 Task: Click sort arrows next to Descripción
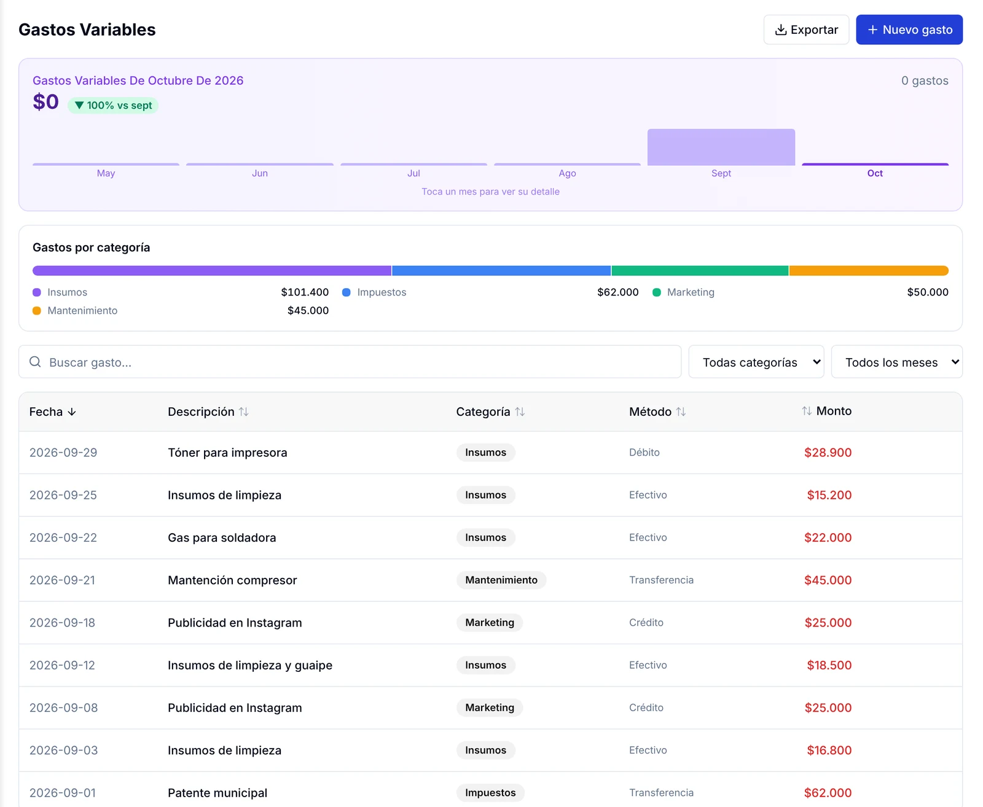244,412
